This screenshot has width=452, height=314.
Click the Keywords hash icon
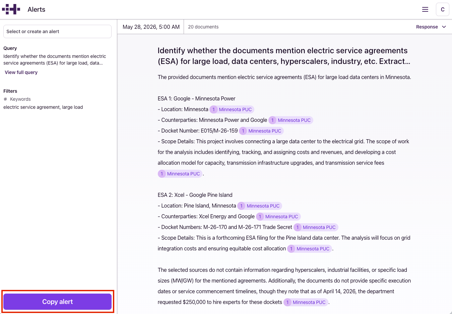5,99
